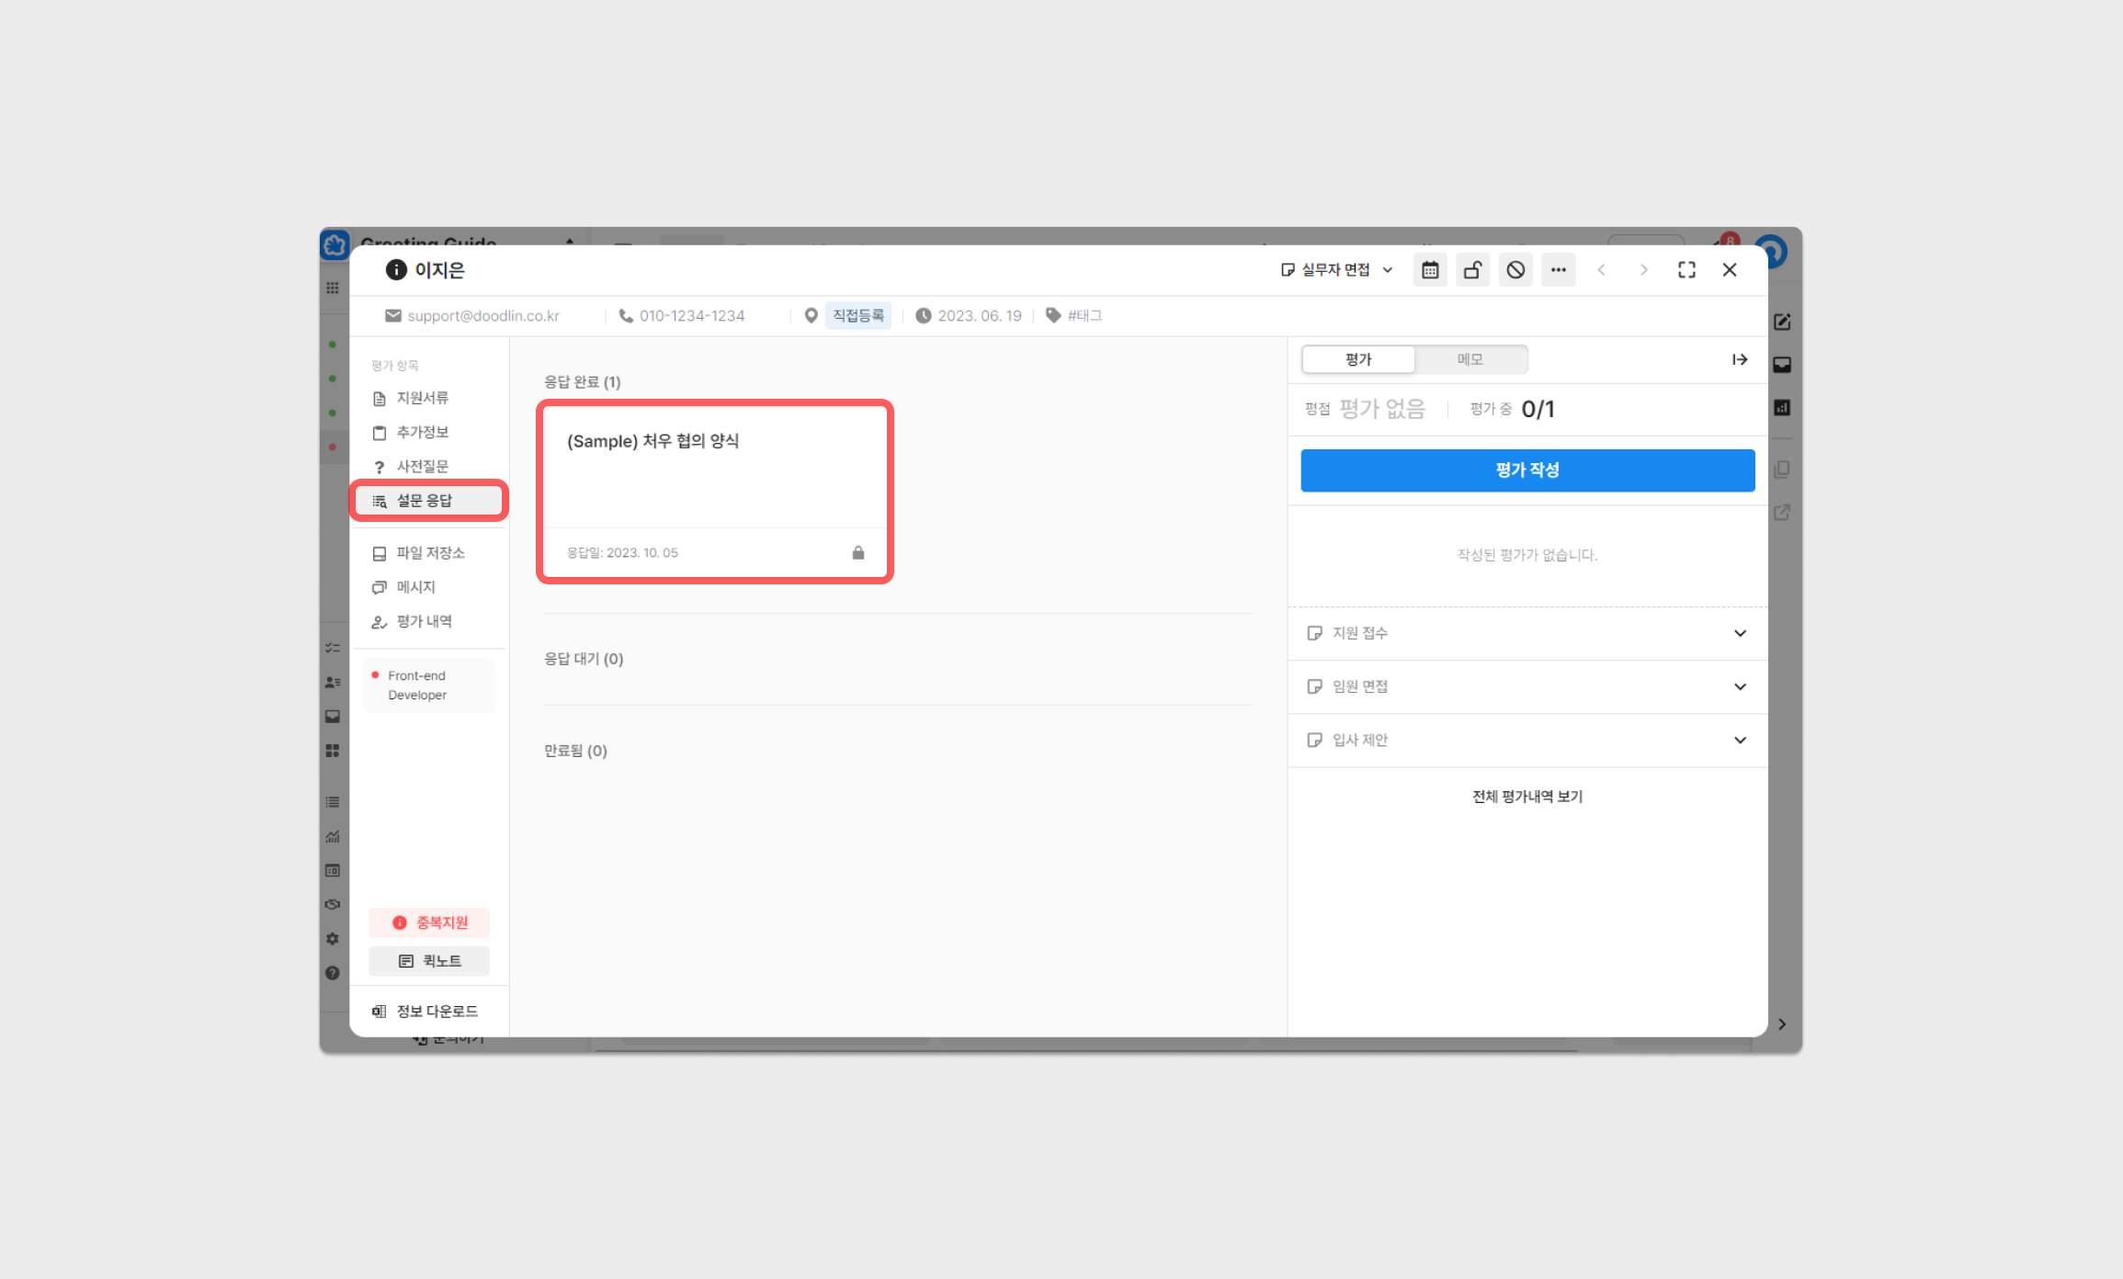Click the #태그 tag icon
Viewport: 2123px width, 1279px height.
coord(1053,315)
